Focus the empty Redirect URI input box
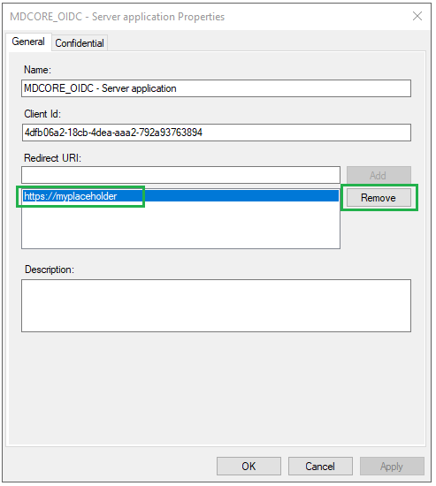The width and height of the screenshot is (436, 486). point(180,175)
